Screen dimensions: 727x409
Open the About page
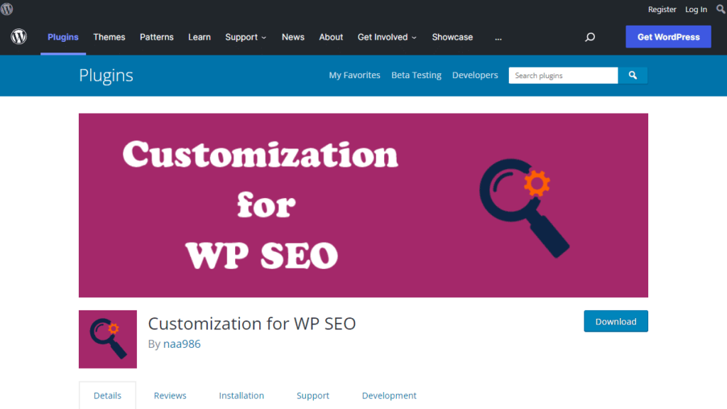pos(331,37)
